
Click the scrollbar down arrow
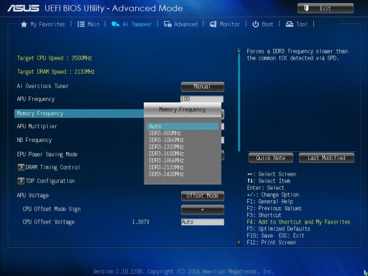pos(239,242)
